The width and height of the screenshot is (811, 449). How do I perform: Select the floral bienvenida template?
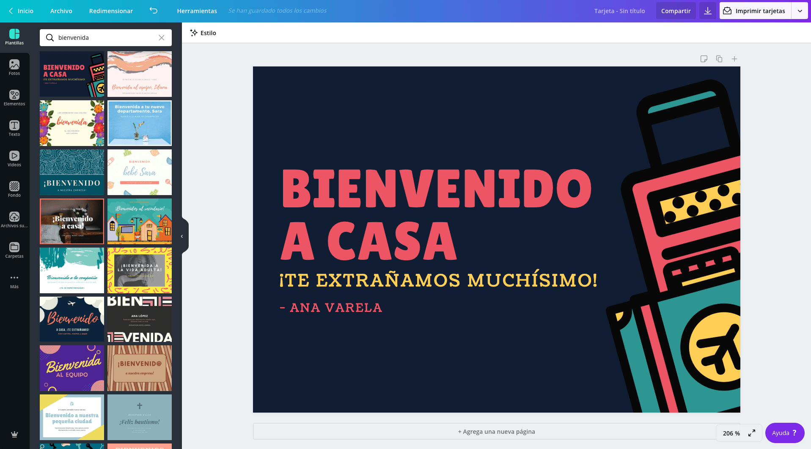(x=72, y=123)
